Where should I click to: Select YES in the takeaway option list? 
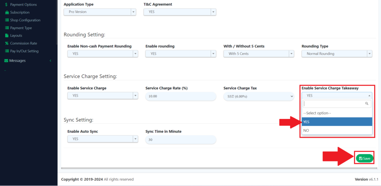[336, 122]
